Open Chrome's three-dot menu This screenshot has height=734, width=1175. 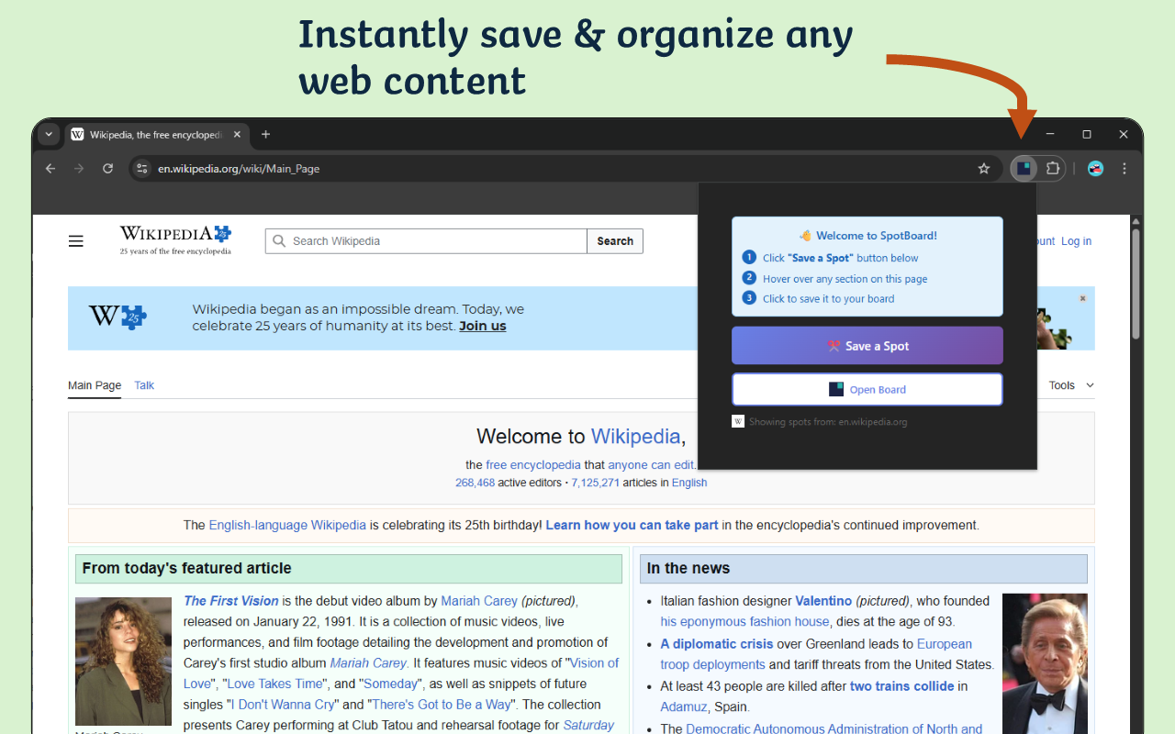tap(1125, 169)
